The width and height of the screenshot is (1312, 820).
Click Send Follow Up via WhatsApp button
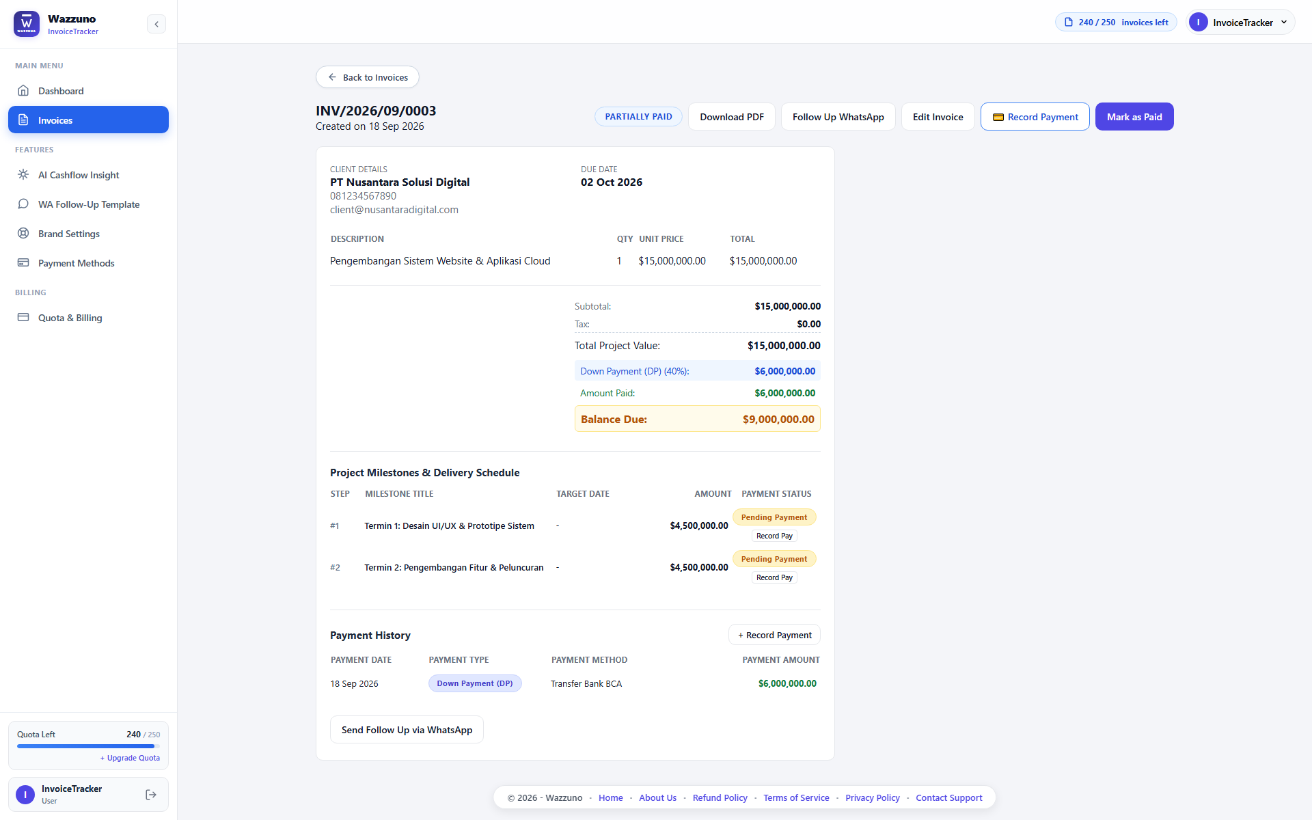click(x=407, y=730)
